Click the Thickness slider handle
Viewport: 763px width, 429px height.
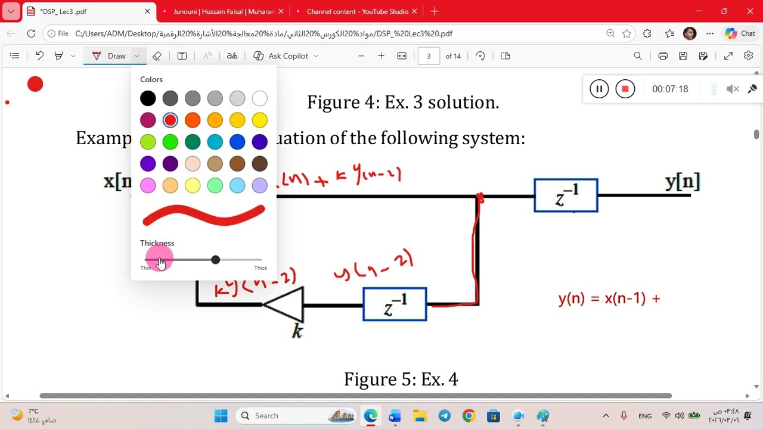(215, 260)
